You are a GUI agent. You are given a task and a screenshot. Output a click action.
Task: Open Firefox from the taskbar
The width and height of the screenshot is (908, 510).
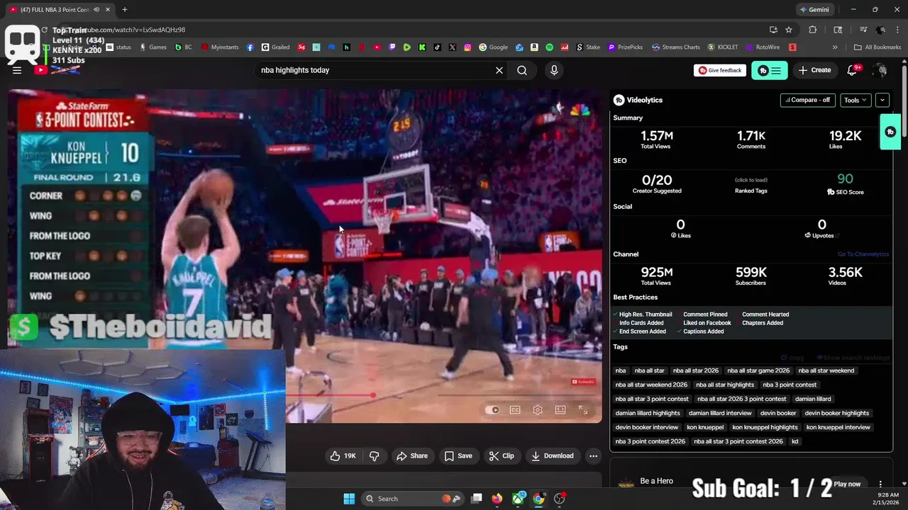pos(497,499)
